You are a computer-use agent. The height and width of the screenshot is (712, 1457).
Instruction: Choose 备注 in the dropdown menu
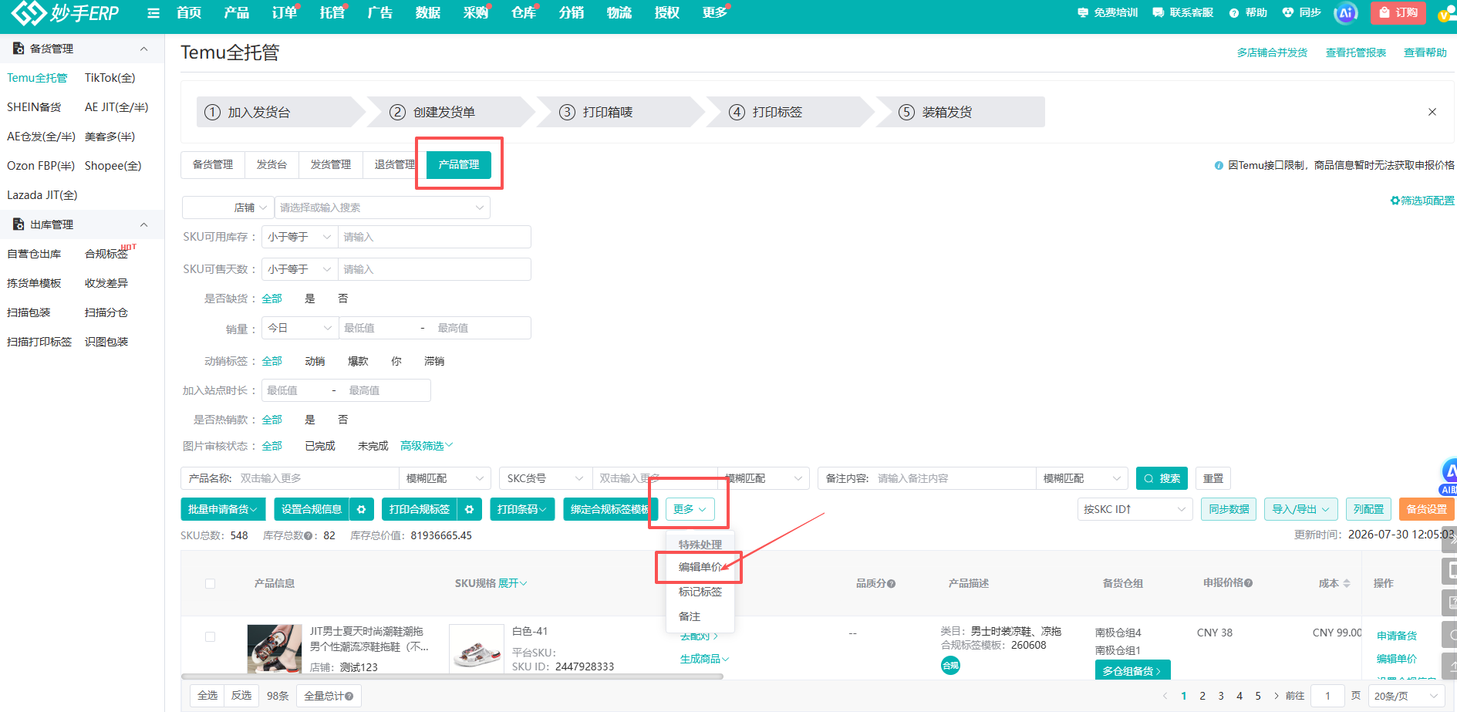click(x=690, y=616)
